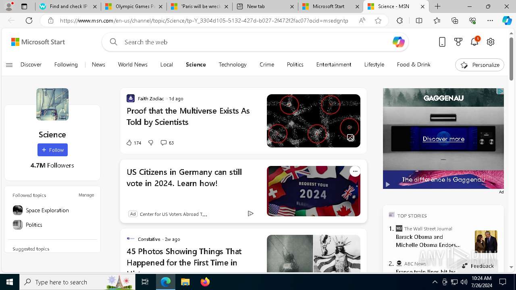Activate Read aloud icon in address bar
Image resolution: width=516 pixels, height=290 pixels.
click(x=362, y=21)
